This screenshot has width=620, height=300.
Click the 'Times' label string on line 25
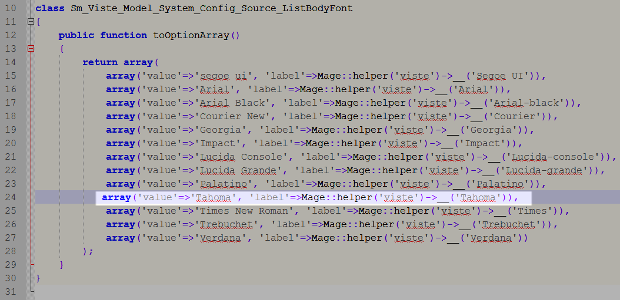click(532, 211)
